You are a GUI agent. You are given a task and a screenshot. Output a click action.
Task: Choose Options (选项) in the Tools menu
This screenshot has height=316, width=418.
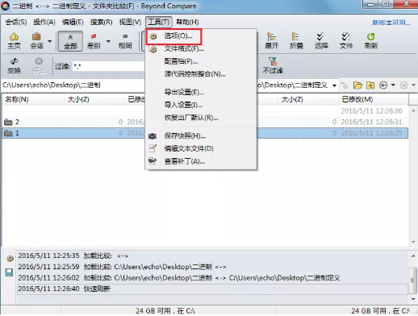coord(201,36)
